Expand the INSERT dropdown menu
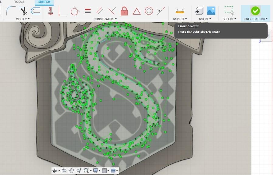The width and height of the screenshot is (273, 175). tap(205, 19)
